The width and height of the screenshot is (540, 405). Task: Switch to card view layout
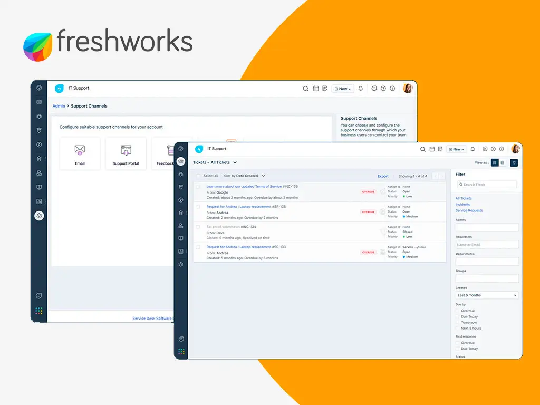click(502, 162)
